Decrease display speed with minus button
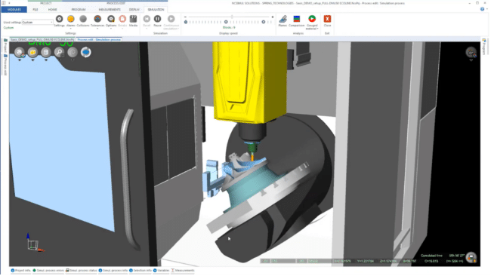Screen dimensions: 491x276 185,17
